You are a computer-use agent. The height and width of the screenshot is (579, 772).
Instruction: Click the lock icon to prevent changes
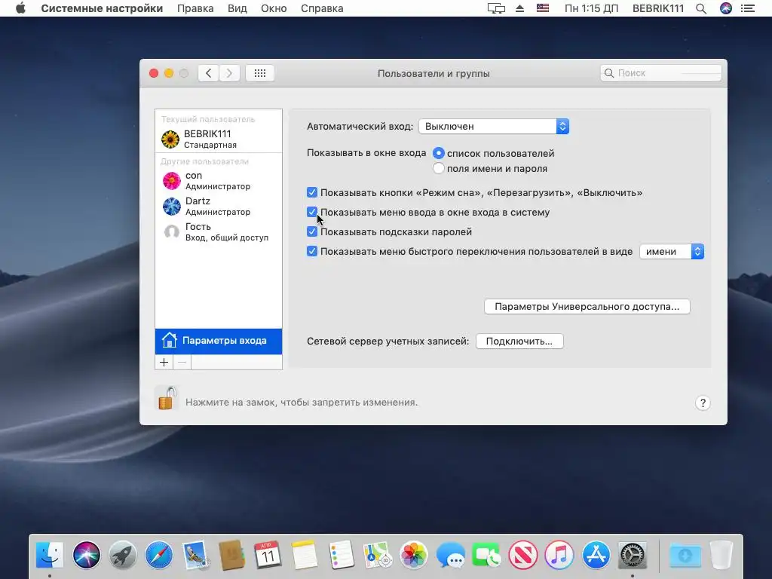pyautogui.click(x=167, y=398)
